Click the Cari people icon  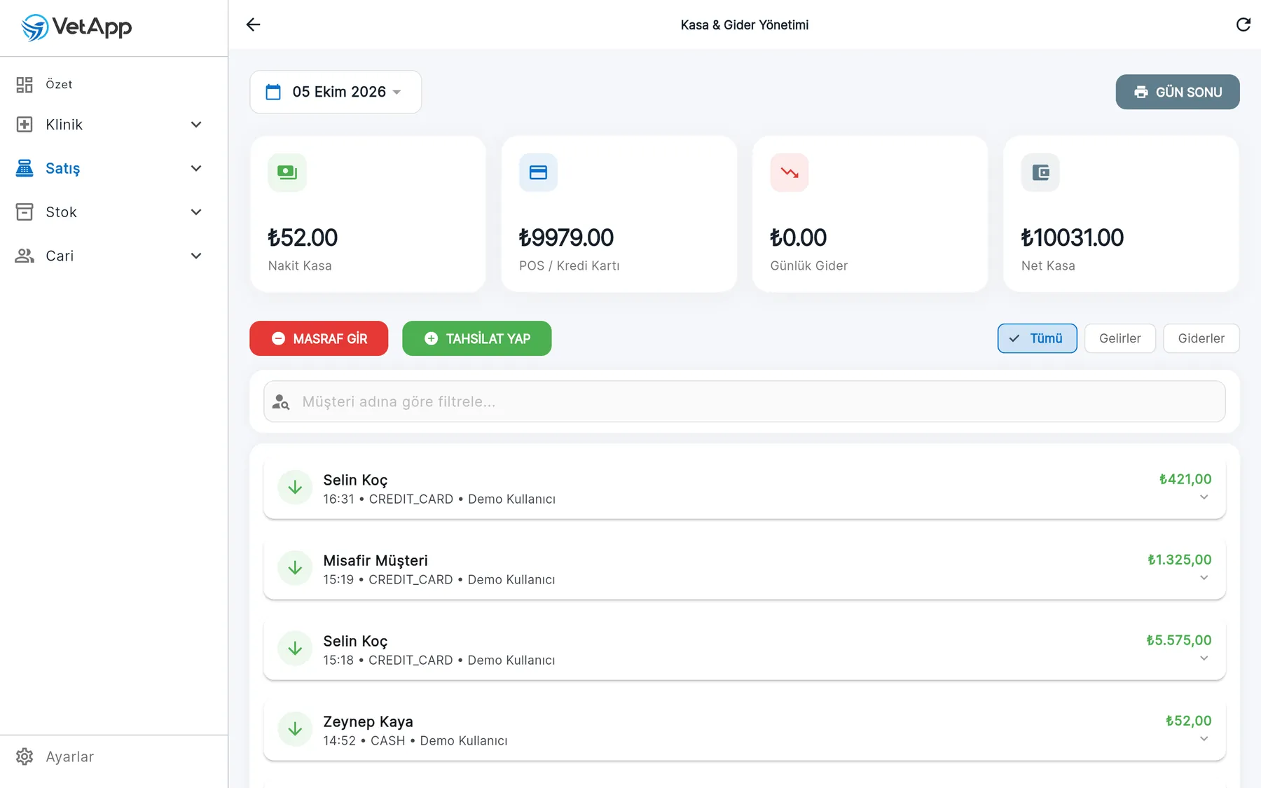click(25, 256)
